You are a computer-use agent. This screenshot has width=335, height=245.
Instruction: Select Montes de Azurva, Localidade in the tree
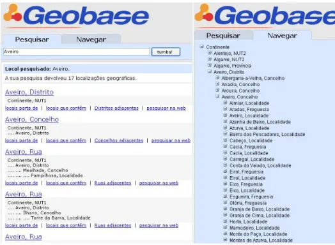[261, 241]
